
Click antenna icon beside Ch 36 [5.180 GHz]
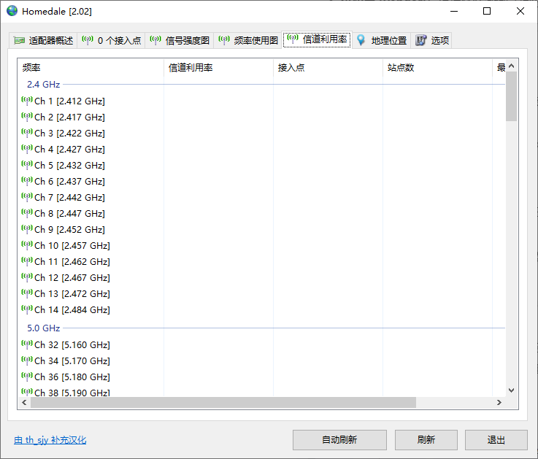pyautogui.click(x=27, y=377)
